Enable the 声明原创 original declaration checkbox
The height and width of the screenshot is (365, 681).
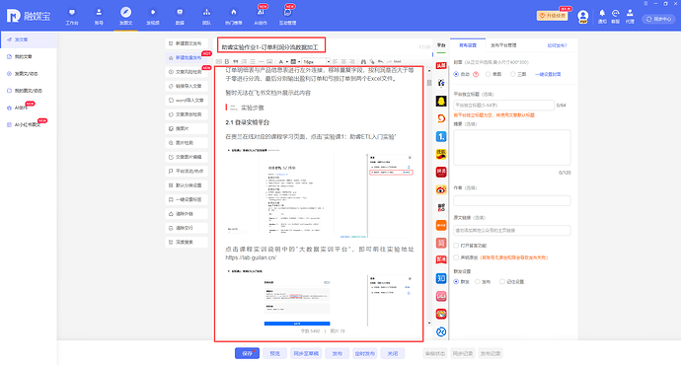[x=456, y=257]
